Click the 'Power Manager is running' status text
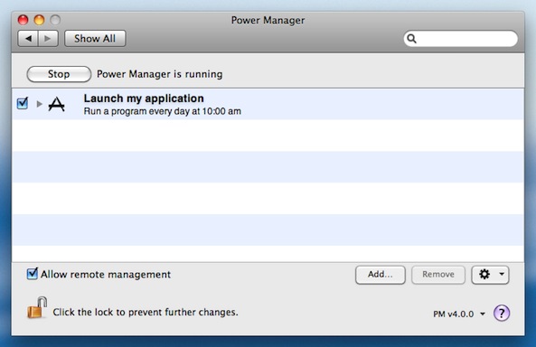 (160, 74)
